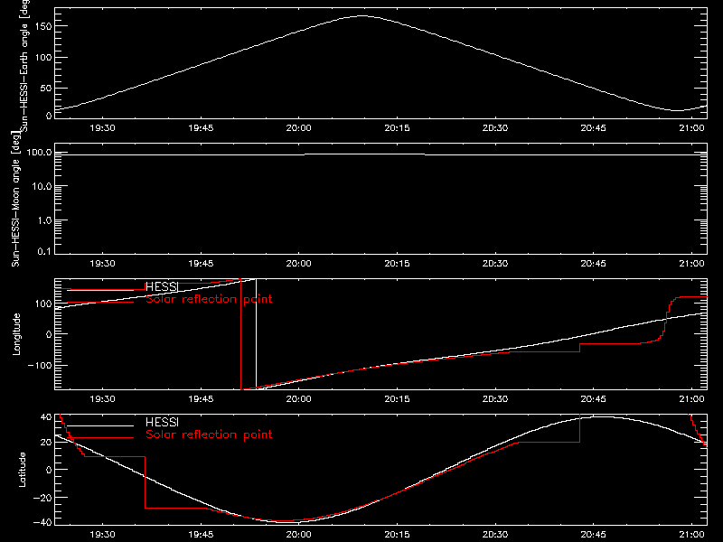Click 21:00 time label of Longitude plot

coord(691,398)
